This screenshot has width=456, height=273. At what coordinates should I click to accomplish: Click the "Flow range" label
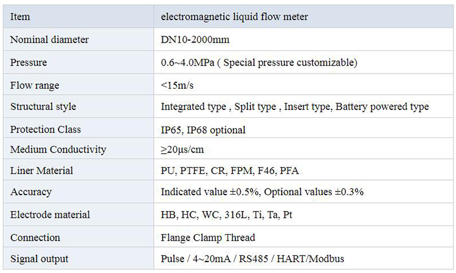[35, 85]
